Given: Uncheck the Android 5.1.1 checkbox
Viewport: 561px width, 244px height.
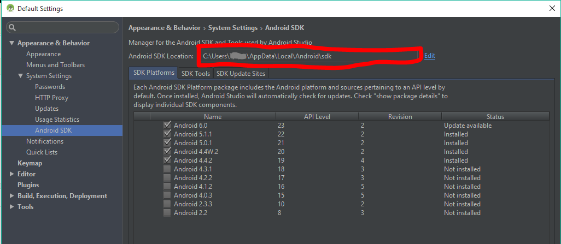Looking at the screenshot, I should 167,134.
